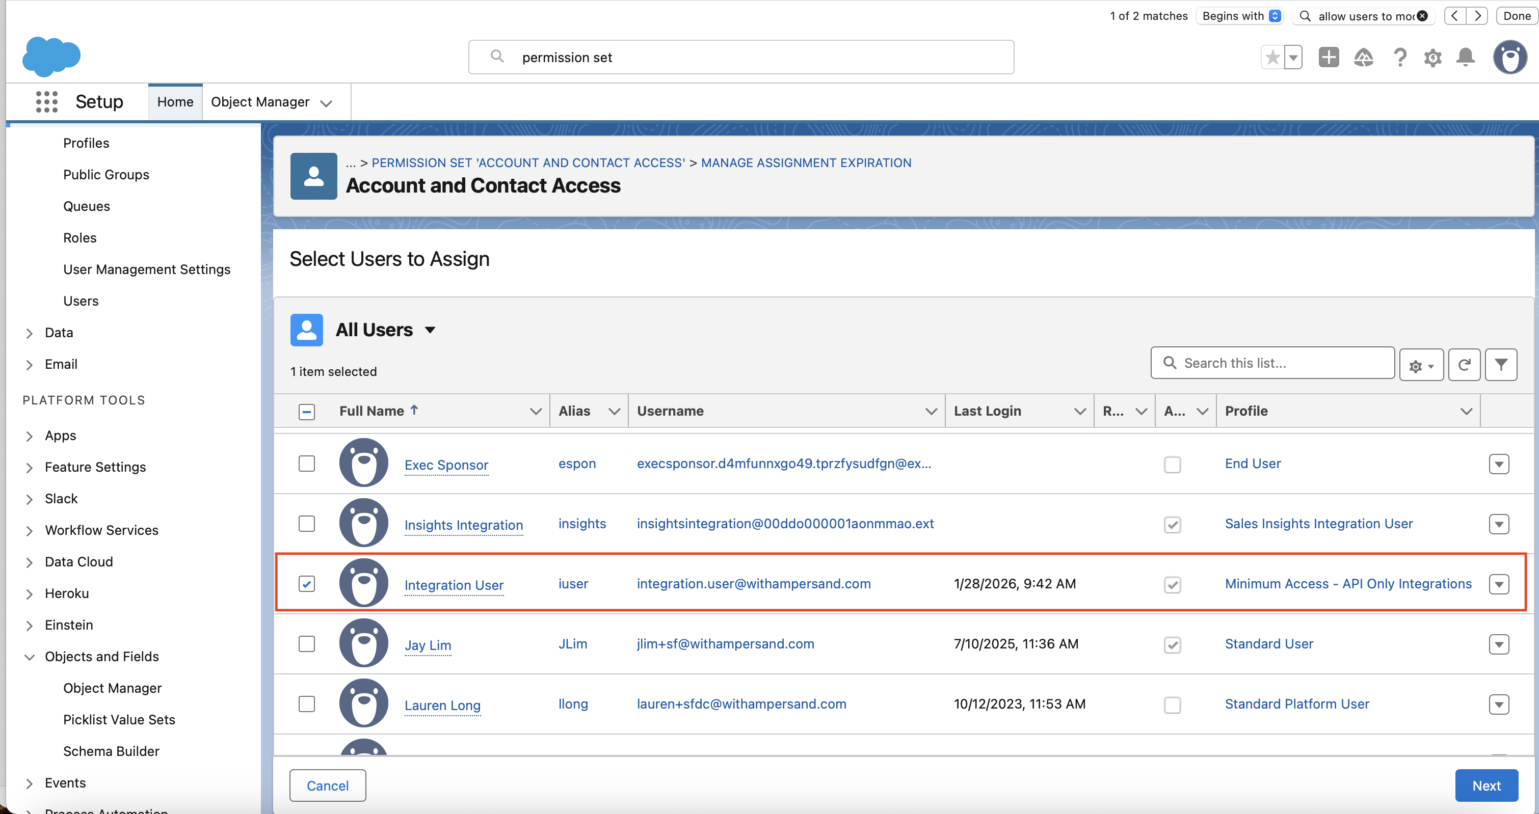This screenshot has width=1539, height=814.
Task: Open the Lauren Long user link
Action: tap(442, 704)
